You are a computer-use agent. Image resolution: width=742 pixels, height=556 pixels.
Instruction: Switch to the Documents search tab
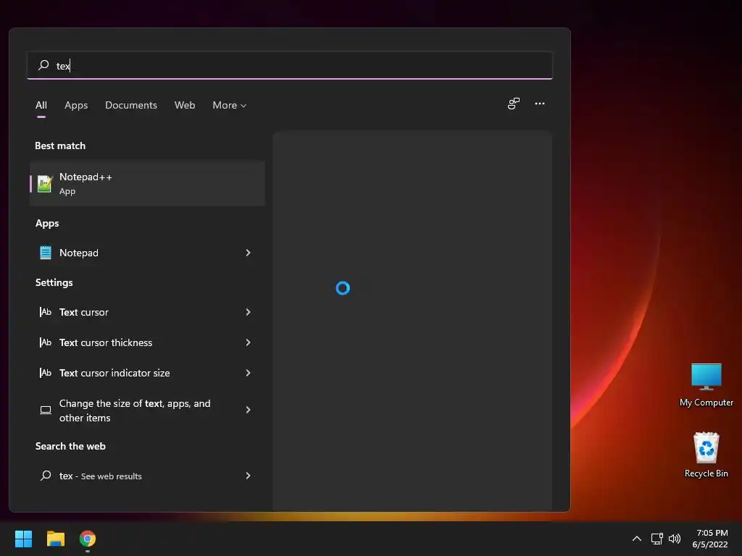[131, 106]
